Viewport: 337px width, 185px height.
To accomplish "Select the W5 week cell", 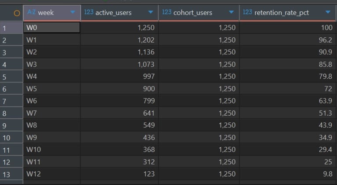I will coord(52,89).
